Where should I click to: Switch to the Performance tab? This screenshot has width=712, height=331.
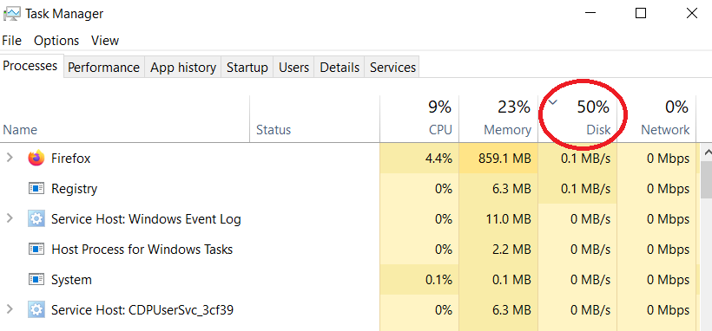tap(103, 68)
